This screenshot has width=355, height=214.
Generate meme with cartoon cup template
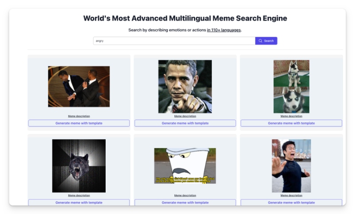click(x=185, y=202)
